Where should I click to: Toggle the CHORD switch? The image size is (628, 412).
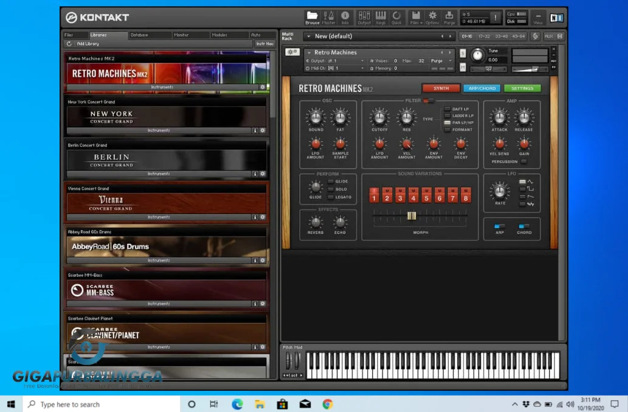coord(524,226)
